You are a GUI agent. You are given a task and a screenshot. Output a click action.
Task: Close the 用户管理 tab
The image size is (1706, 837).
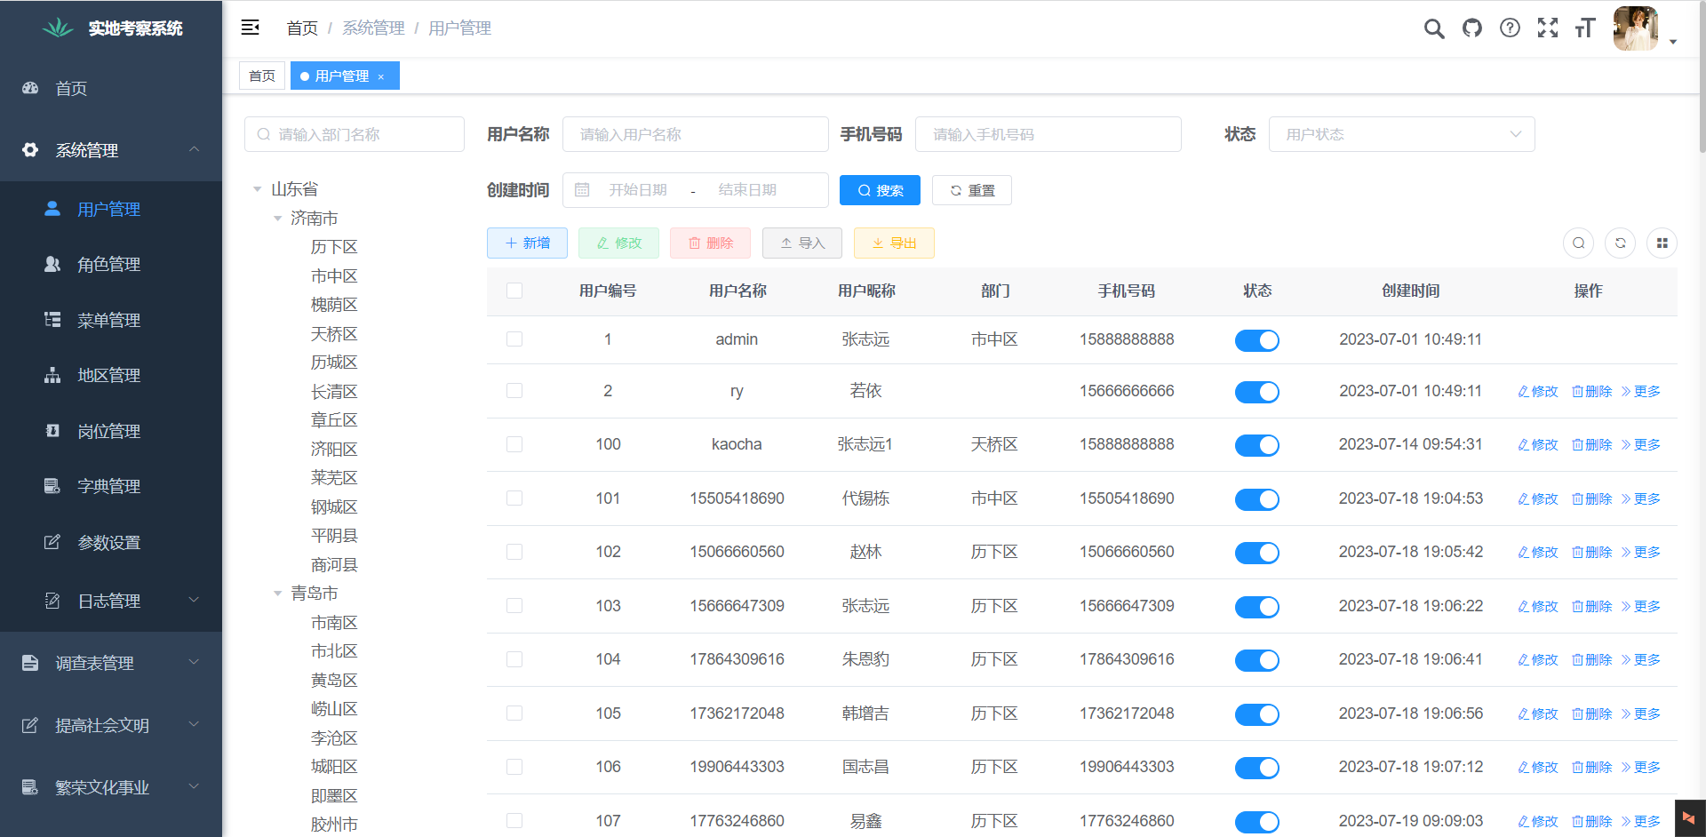[x=380, y=77]
